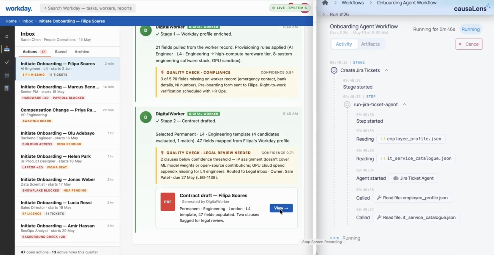This screenshot has height=255, width=494.
Task: Open Marcus Benn onboarding inbox item
Action: 67,92
